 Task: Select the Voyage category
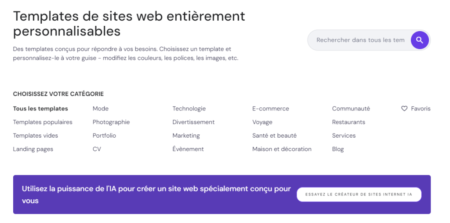click(262, 122)
